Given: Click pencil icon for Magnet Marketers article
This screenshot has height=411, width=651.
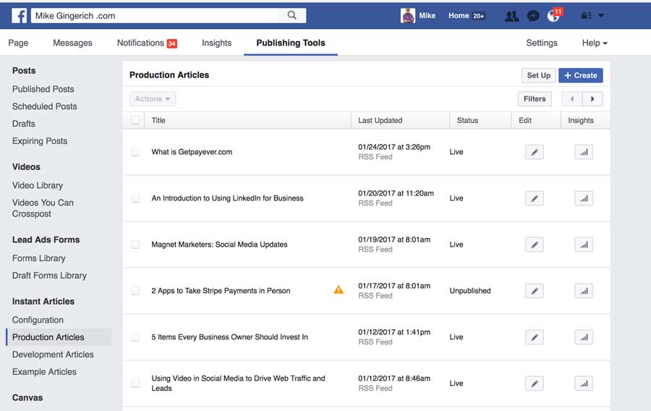Looking at the screenshot, I should 534,245.
